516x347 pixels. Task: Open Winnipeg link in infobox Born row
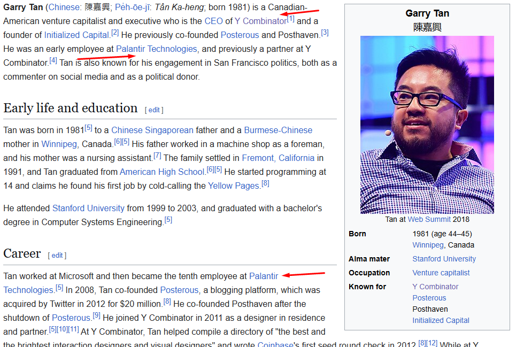428,245
